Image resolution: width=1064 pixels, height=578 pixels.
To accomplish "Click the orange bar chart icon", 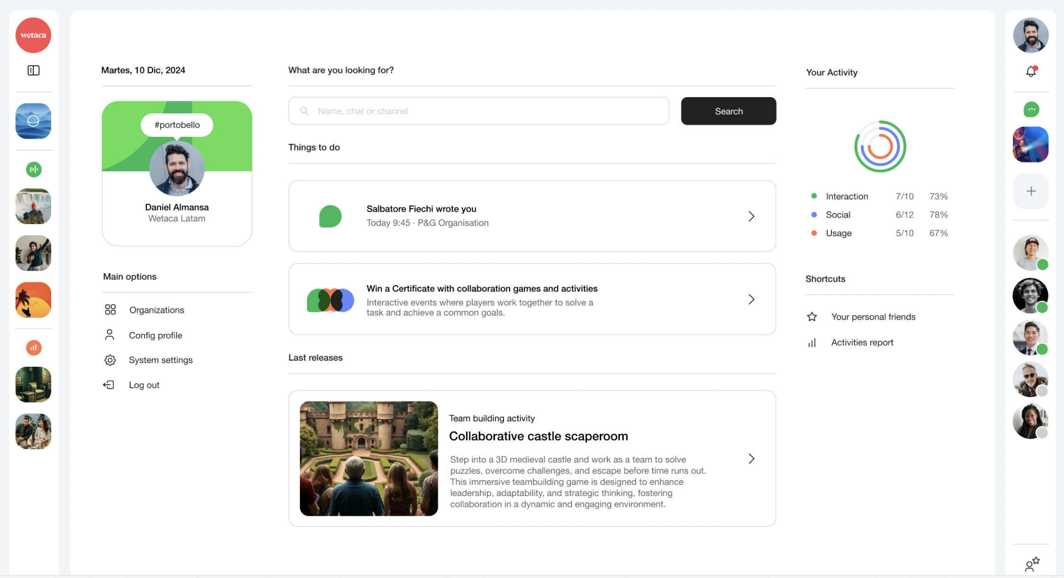I will pos(33,348).
